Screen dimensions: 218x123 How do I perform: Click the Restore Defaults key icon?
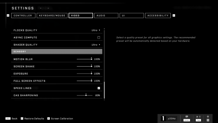point(22,119)
